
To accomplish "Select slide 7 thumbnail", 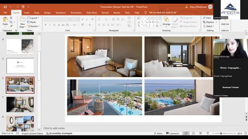I will (x=20, y=104).
